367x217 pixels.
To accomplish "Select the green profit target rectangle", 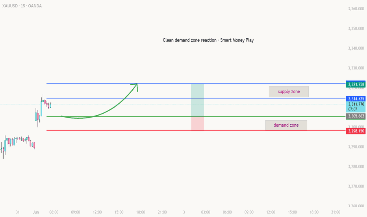I will pos(198,100).
